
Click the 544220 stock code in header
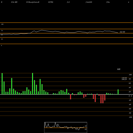tap(89, 2)
